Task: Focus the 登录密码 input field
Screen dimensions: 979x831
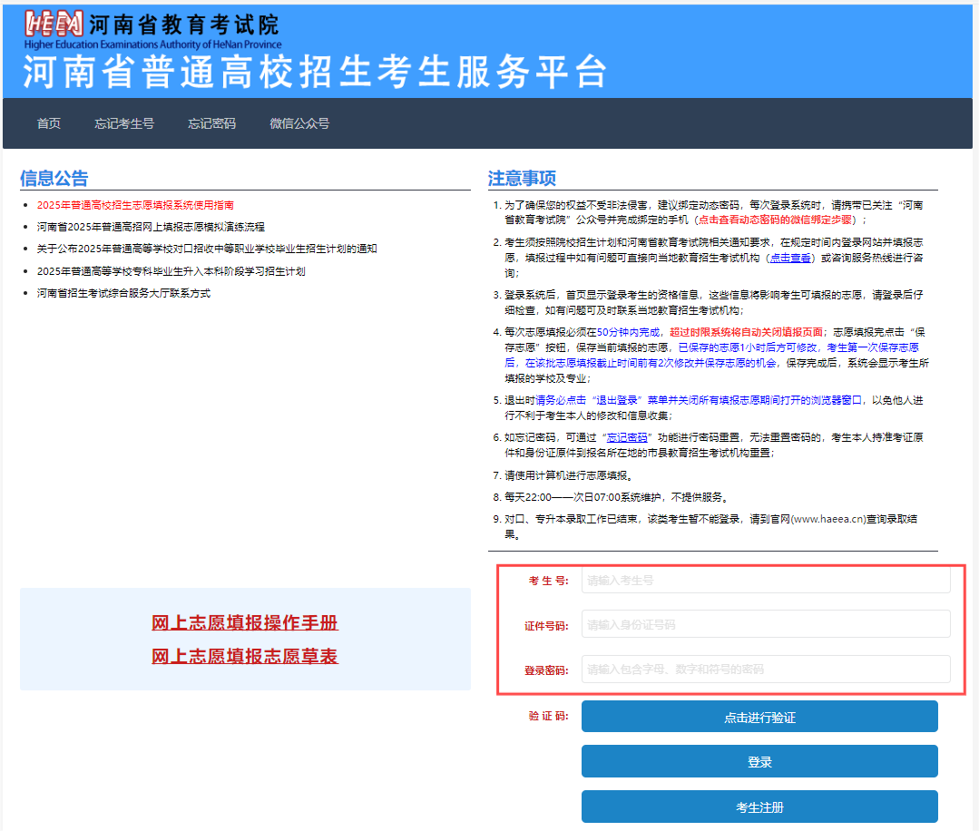Action: (x=765, y=670)
